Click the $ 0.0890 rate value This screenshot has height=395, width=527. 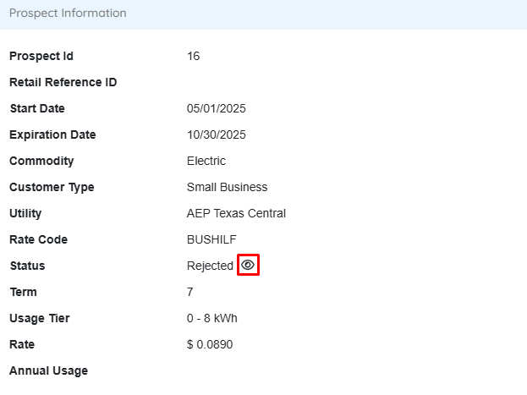210,345
